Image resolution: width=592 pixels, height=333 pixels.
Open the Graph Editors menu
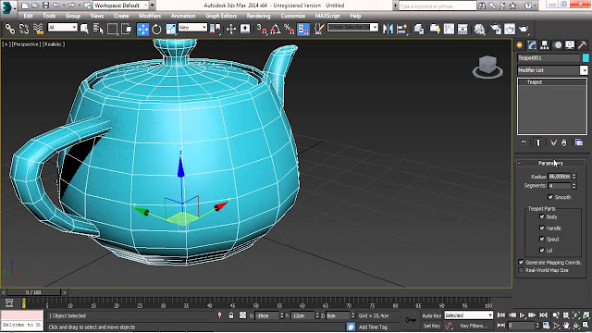(x=221, y=16)
